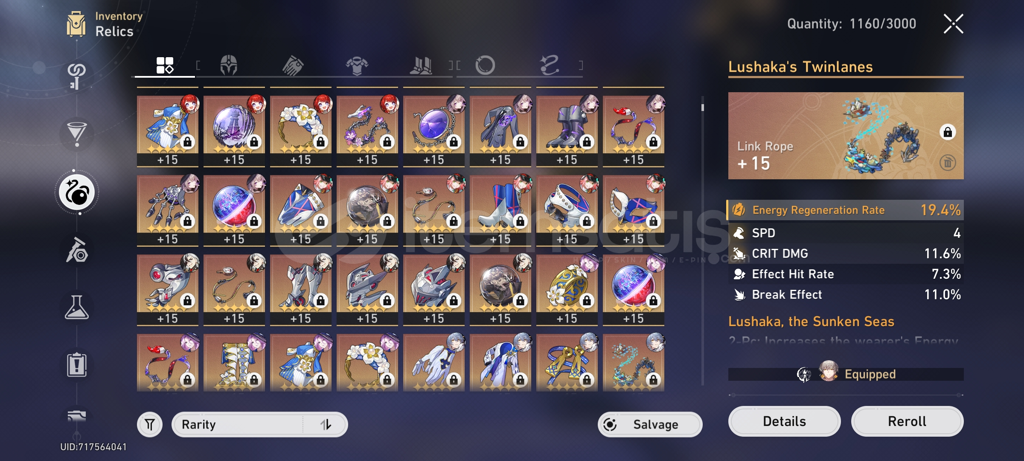Show all relic types grid tab
The width and height of the screenshot is (1024, 461).
pyautogui.click(x=165, y=65)
